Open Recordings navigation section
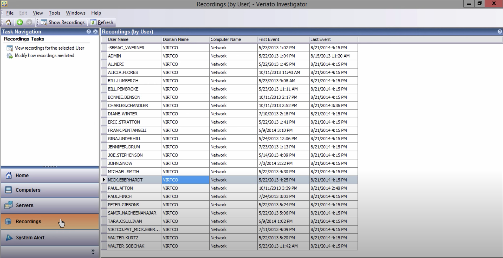Viewport: 503px width, 258px height. click(x=50, y=221)
